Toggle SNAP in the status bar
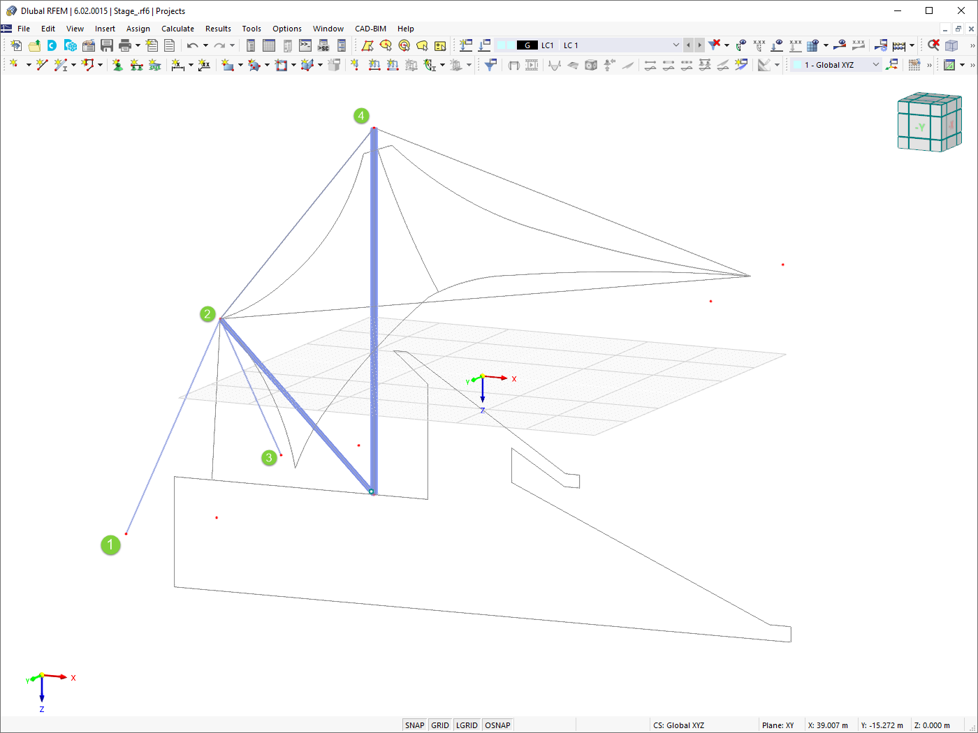 pyautogui.click(x=414, y=725)
